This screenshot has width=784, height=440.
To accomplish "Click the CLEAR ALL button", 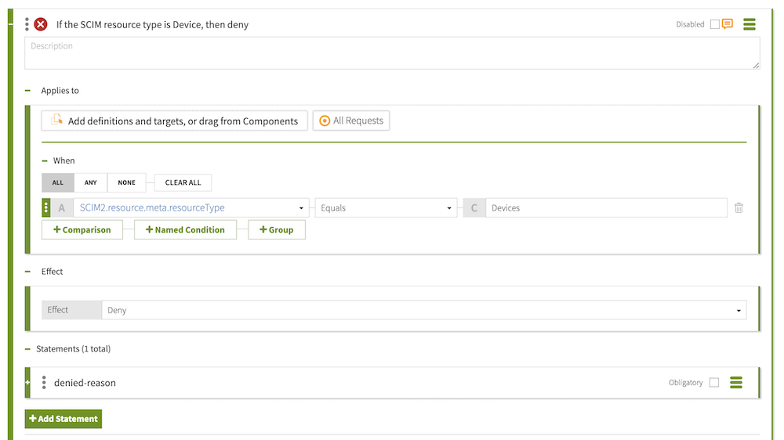I will tap(183, 182).
